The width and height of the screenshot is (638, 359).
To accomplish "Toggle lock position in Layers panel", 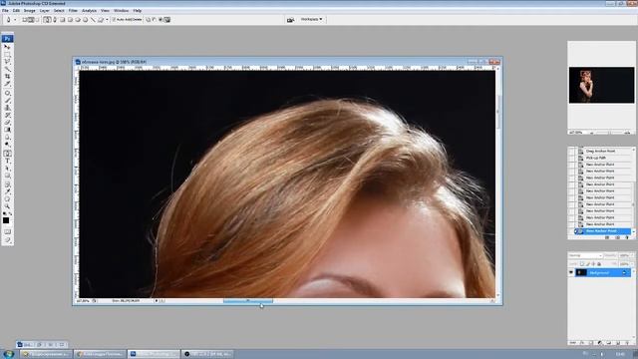I will 593,264.
